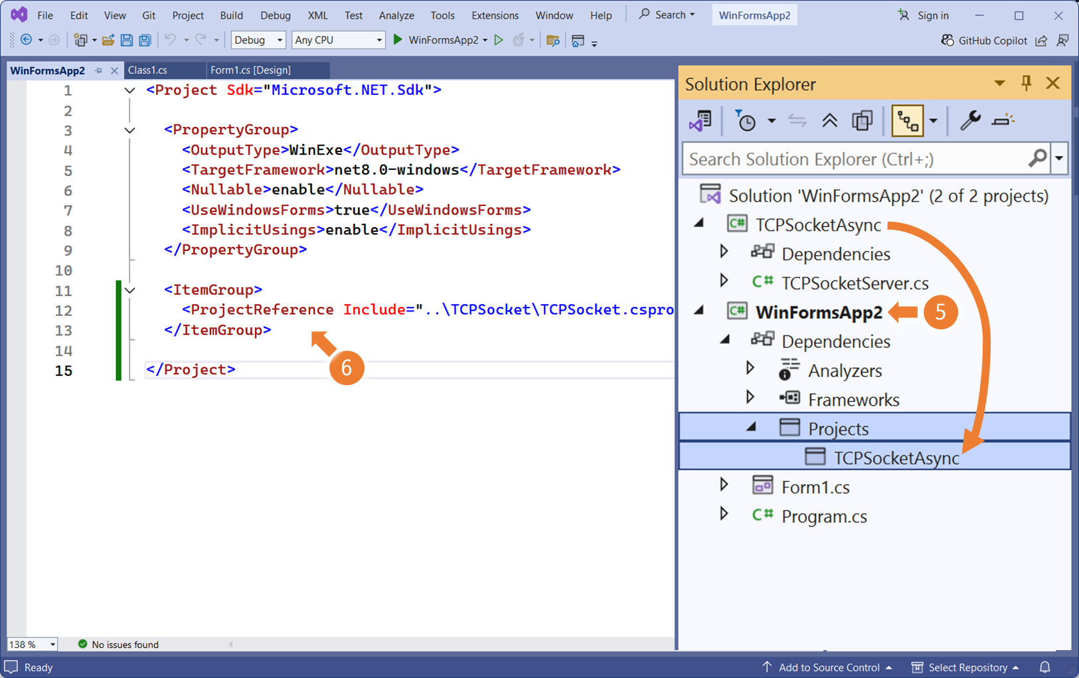
Task: Open the Any CPU platform dropdown
Action: pos(338,40)
